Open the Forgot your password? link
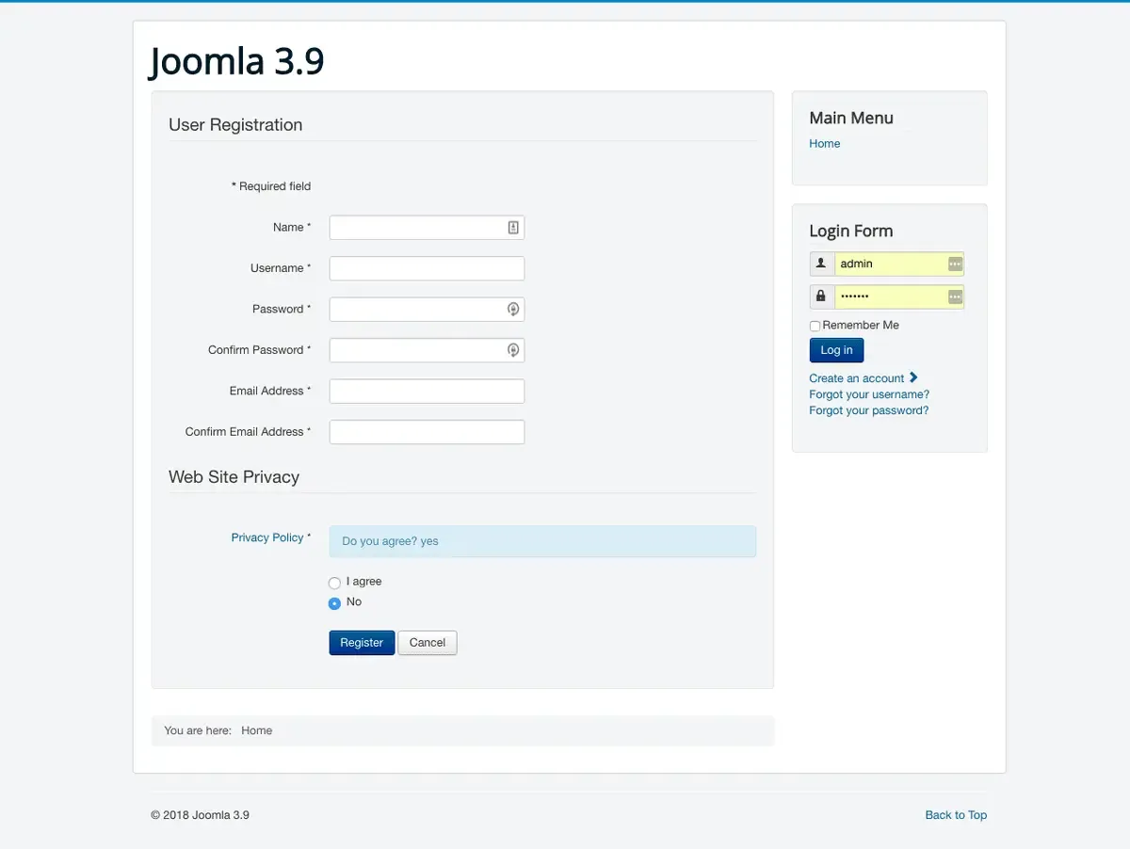1130x849 pixels. coord(868,410)
